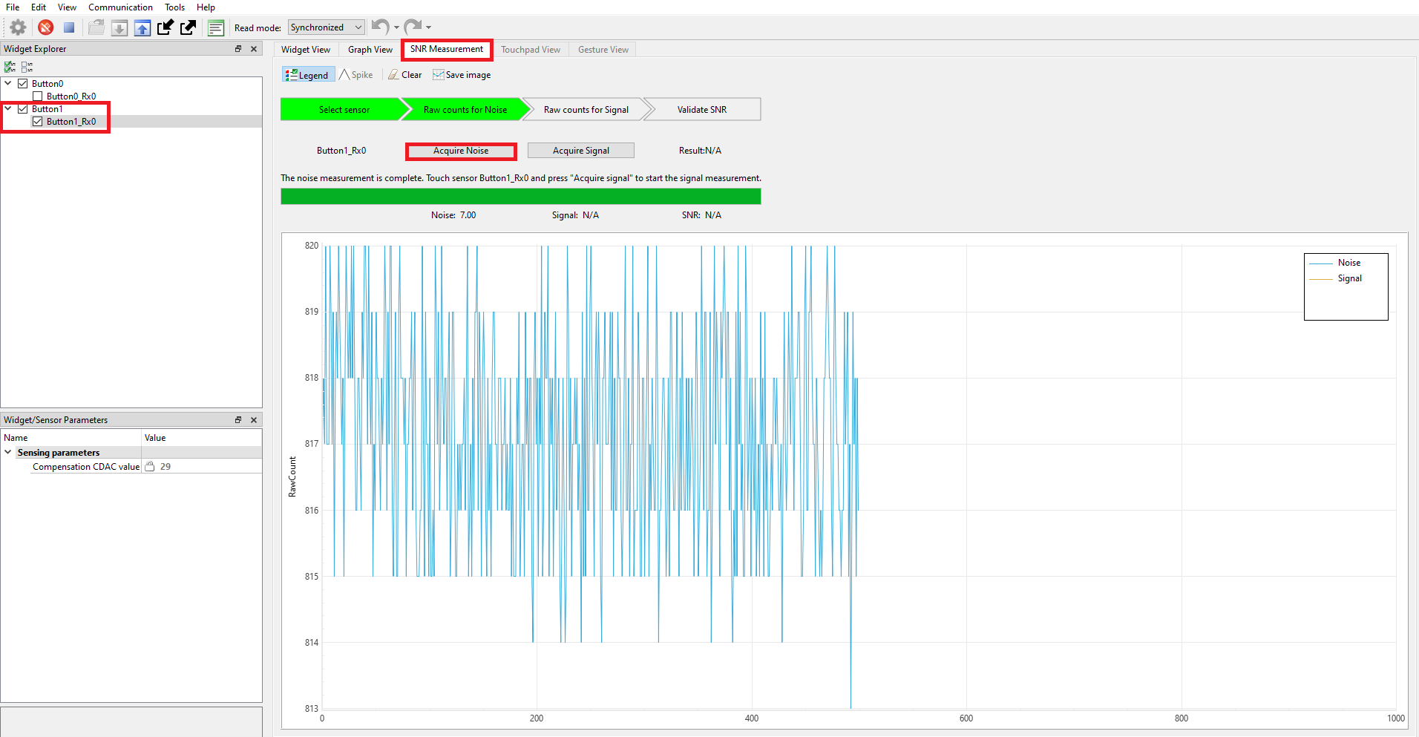
Task: Select the Button0_Rx0 tree item label
Action: [71, 96]
